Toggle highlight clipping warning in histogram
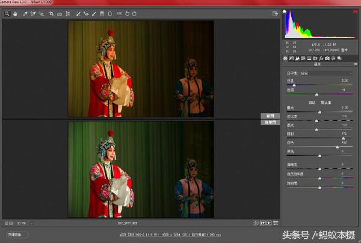The width and height of the screenshot is (361, 243). tap(355, 11)
